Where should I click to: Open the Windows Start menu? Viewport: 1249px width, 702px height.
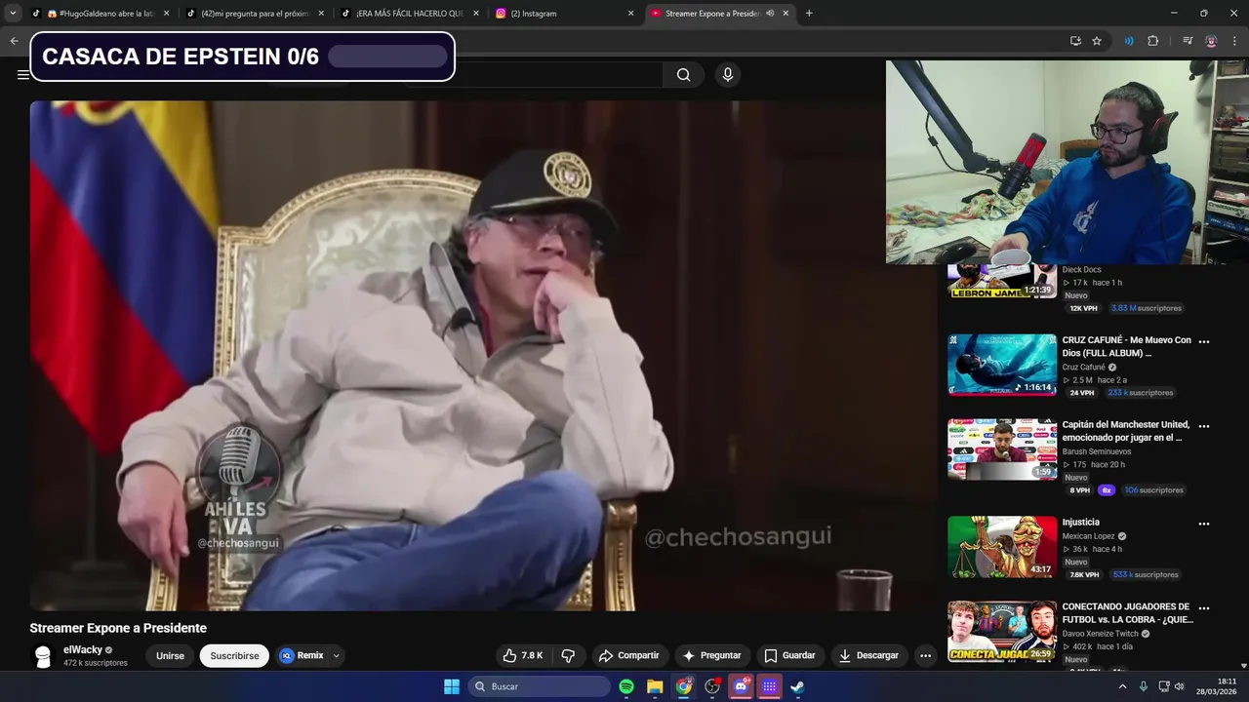[452, 686]
